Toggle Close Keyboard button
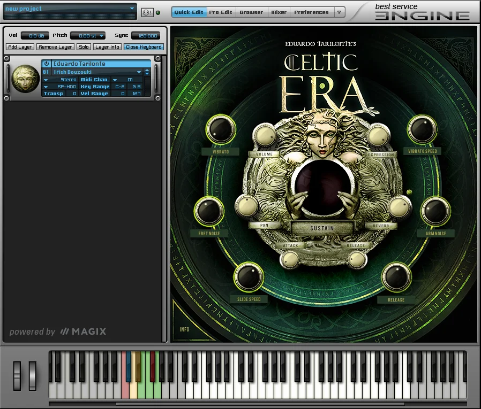The image size is (481, 409). (x=144, y=47)
